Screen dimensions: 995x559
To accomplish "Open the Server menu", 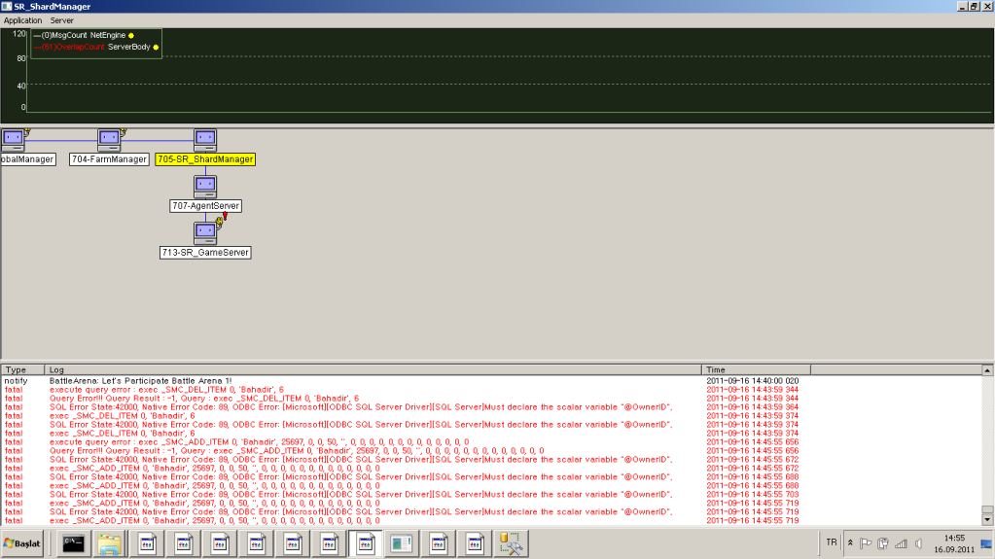I will [62, 19].
